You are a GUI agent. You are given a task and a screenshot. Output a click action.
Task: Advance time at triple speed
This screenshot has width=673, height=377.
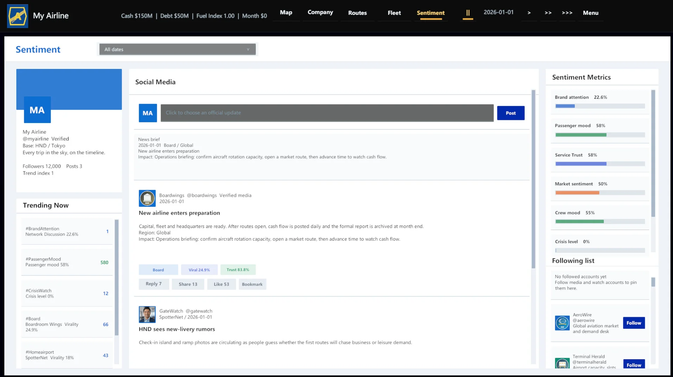[567, 13]
